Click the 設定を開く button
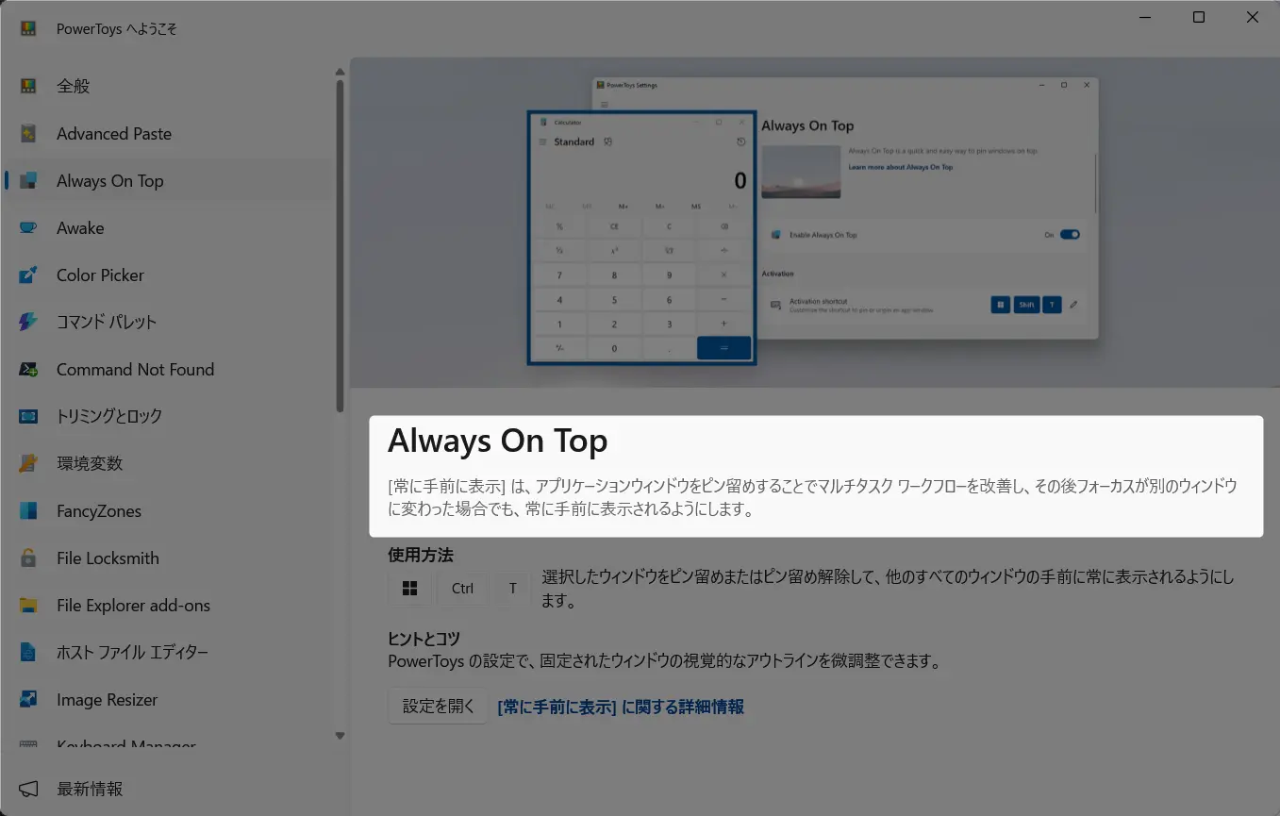1280x816 pixels. (x=438, y=706)
